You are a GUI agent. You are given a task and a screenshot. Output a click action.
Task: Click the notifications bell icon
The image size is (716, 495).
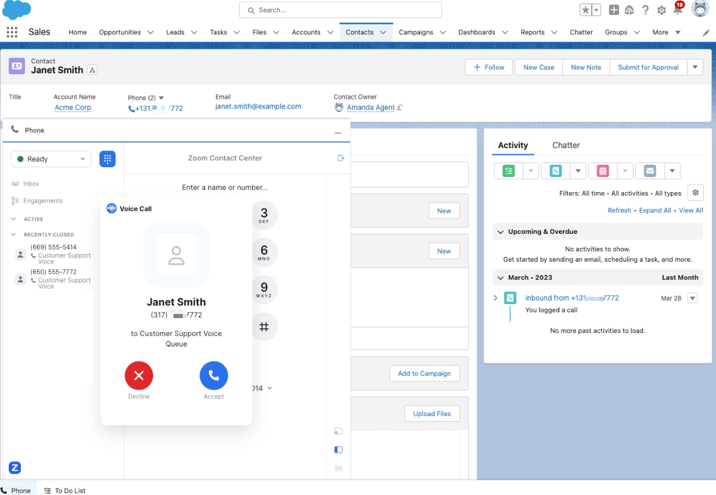pyautogui.click(x=678, y=10)
